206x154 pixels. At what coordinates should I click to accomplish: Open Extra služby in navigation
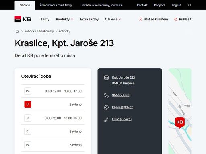pyautogui.click(x=89, y=19)
